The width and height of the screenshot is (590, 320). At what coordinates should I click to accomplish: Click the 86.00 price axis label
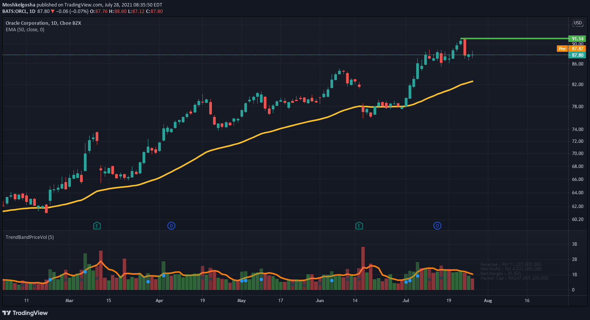pos(577,64)
